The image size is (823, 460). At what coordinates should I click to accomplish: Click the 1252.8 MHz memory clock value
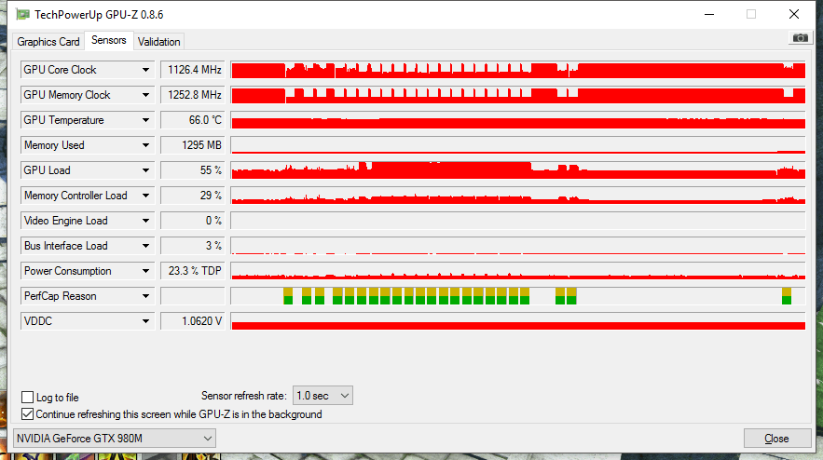pyautogui.click(x=193, y=95)
